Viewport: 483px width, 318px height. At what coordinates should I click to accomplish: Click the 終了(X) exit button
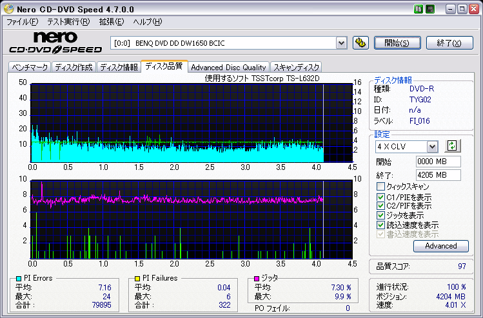(449, 42)
